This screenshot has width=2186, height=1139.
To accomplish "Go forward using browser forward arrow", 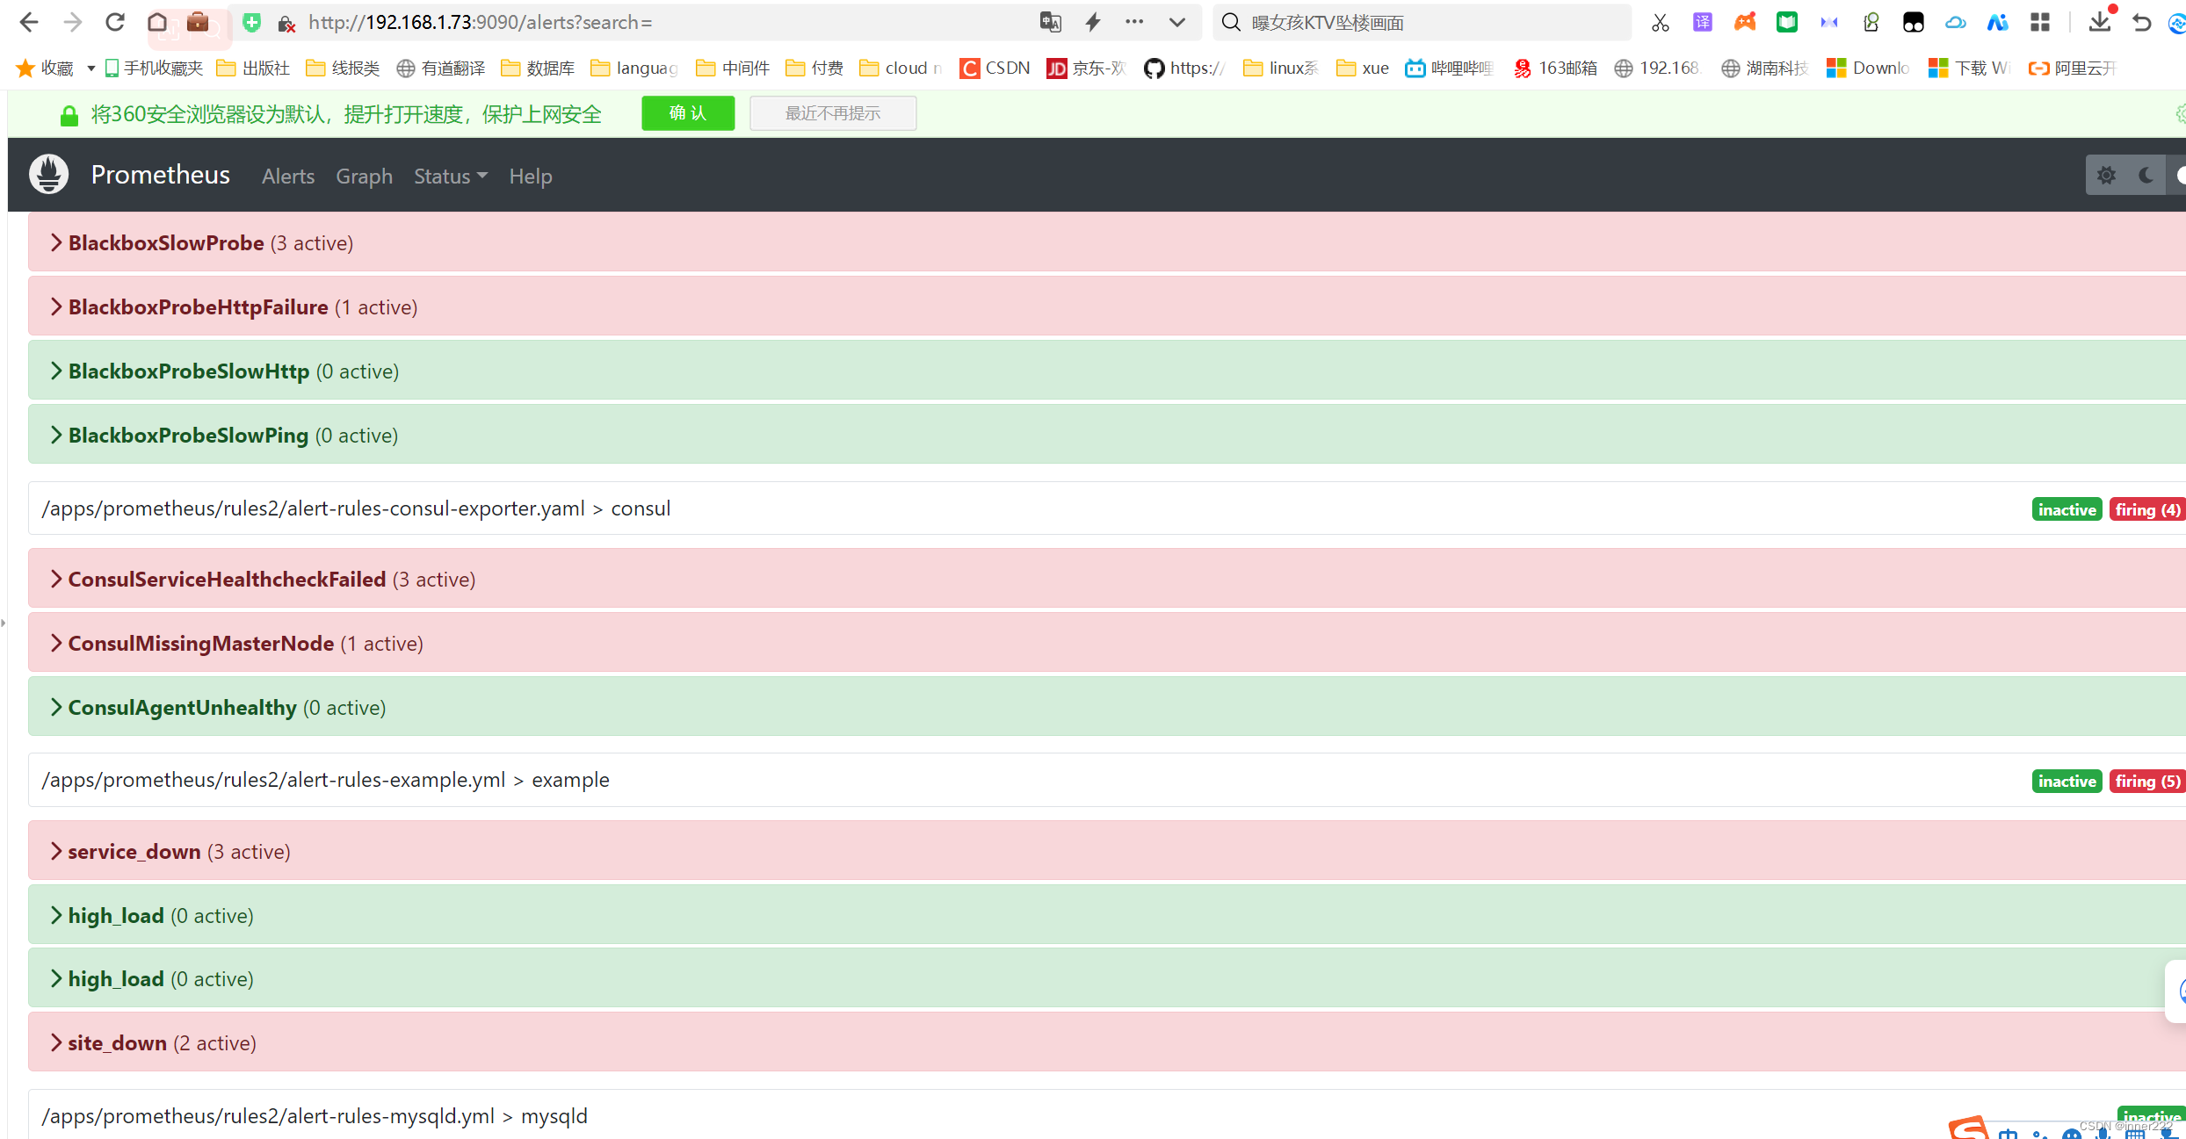I will pos(72,22).
